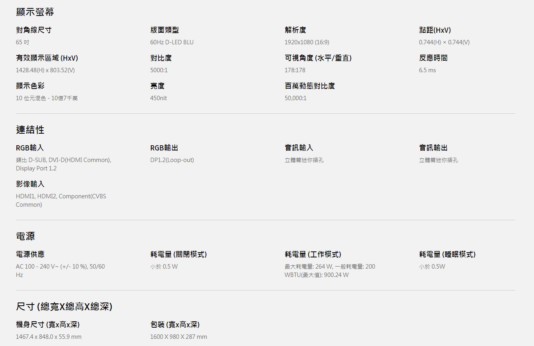The height and width of the screenshot is (346, 534).
Task: Click the 立體聲迷你插孔 text under 音訊輸入
Action: coord(304,160)
